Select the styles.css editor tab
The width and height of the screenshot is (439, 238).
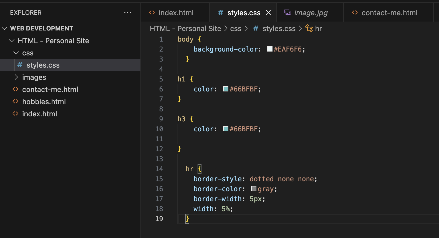pyautogui.click(x=243, y=13)
